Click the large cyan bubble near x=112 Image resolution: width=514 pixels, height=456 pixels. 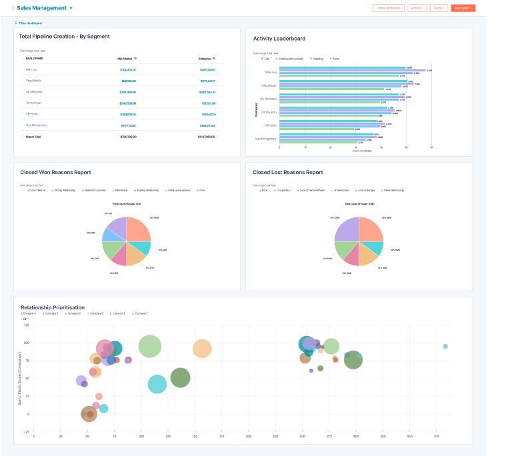click(x=157, y=384)
